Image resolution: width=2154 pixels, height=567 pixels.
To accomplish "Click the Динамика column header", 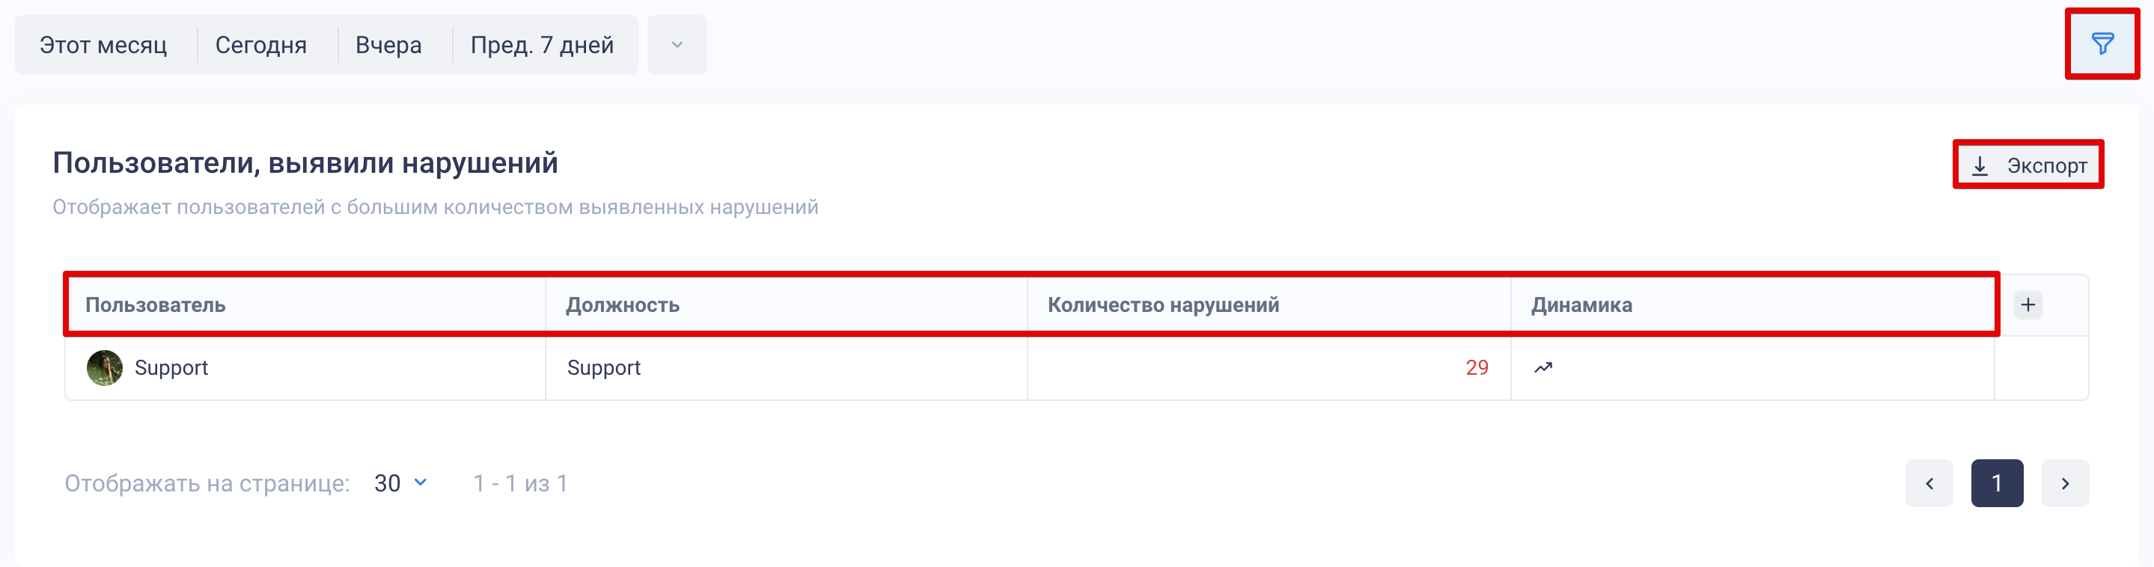I will 1581,304.
